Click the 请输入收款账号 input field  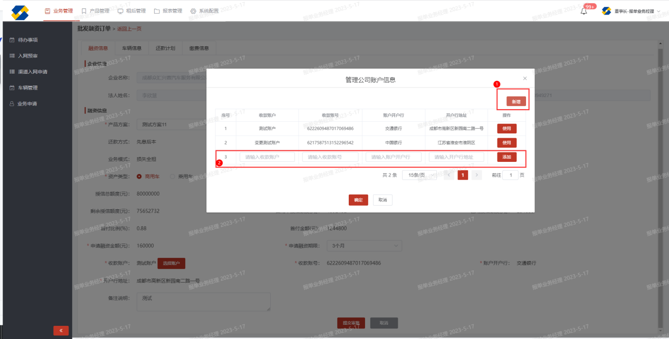tap(330, 157)
